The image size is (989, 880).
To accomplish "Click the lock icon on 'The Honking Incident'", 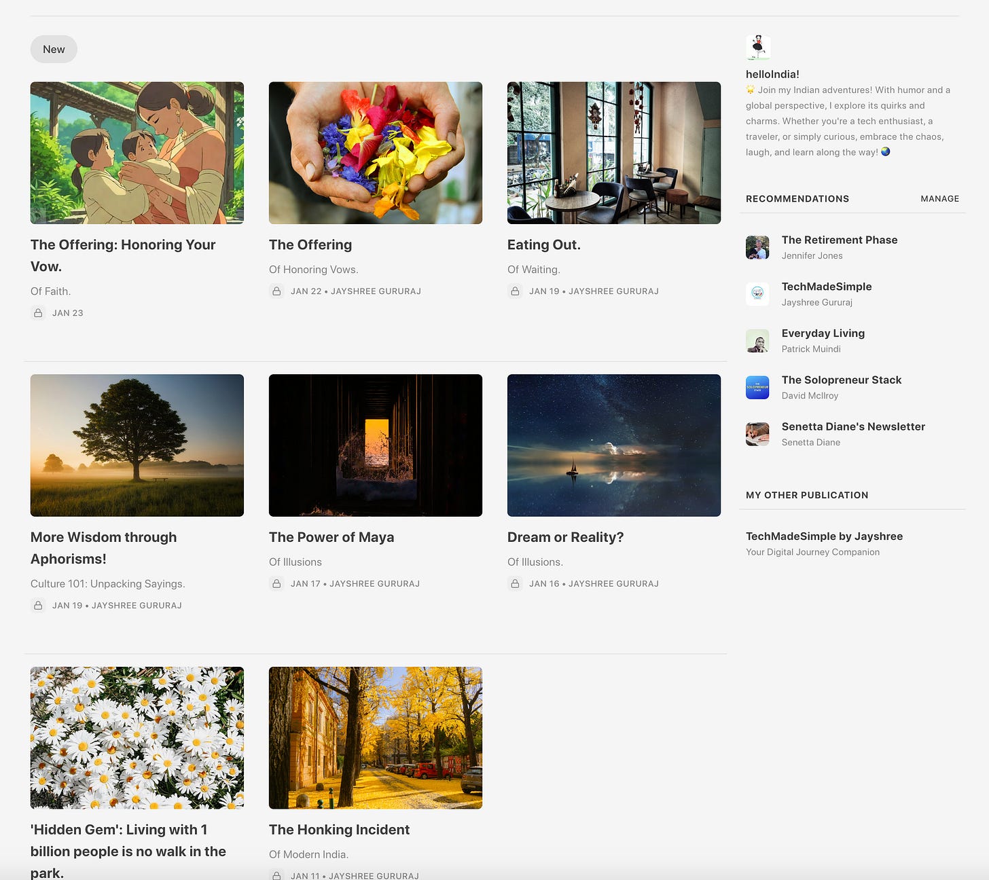I will point(276,875).
